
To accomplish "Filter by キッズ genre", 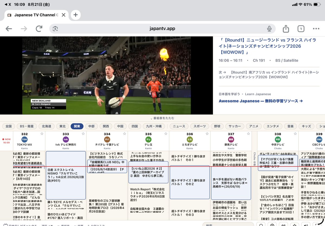I will (306, 126).
